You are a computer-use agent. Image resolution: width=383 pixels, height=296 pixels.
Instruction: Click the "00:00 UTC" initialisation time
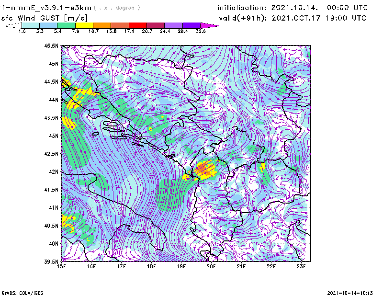[x=347, y=8]
